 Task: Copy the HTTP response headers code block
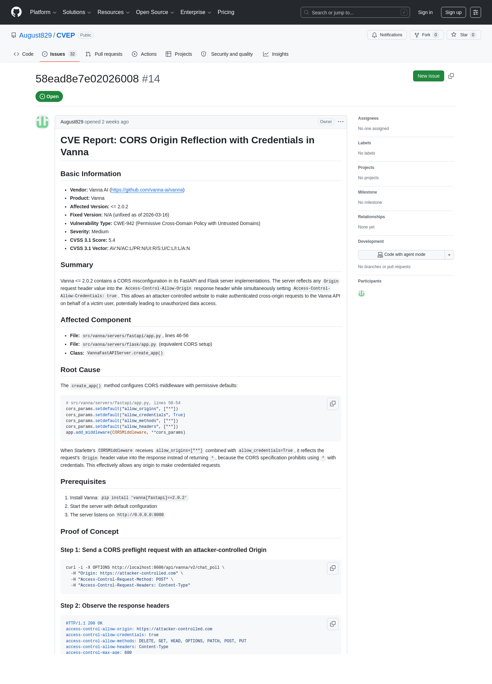click(x=333, y=624)
